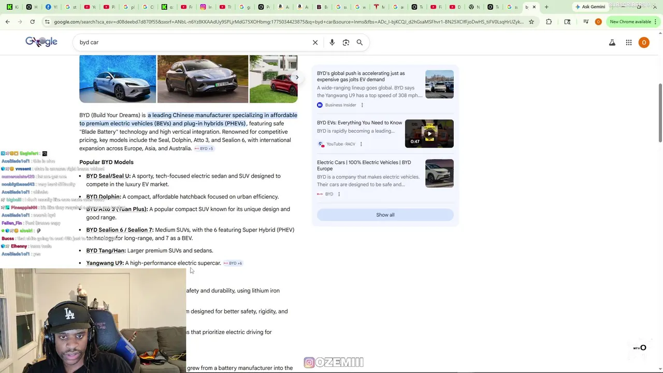The image size is (663, 373).
Task: Switch to the Instagram tab
Action: pos(206,7)
